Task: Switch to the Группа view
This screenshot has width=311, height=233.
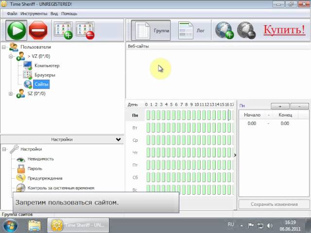Action: coord(151,31)
